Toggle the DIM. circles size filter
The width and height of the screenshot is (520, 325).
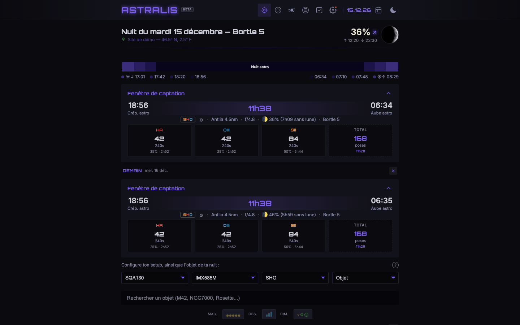click(x=303, y=314)
